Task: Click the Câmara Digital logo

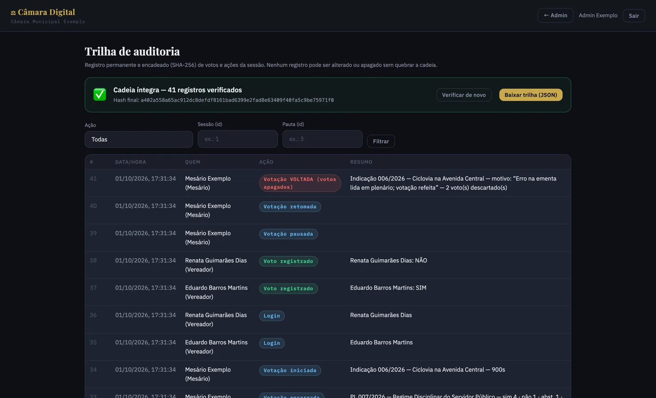Action: [x=43, y=12]
